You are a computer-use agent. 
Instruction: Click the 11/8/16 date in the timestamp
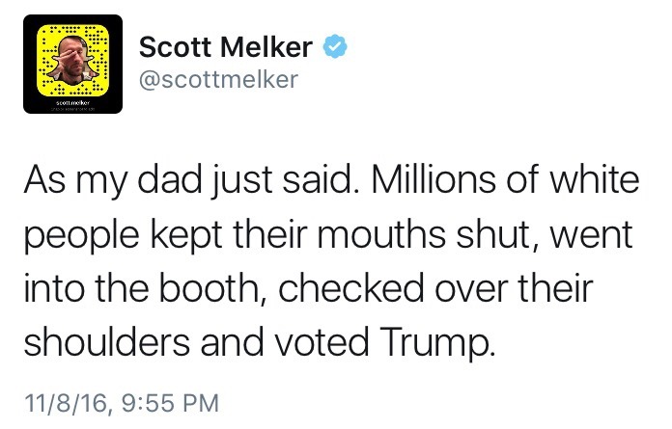(65, 403)
